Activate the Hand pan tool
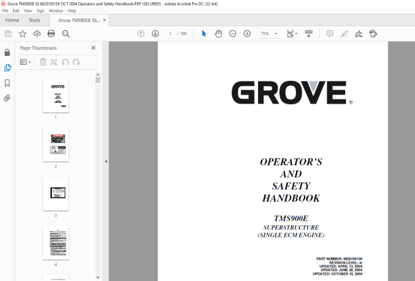The width and height of the screenshot is (415, 281). click(x=219, y=34)
